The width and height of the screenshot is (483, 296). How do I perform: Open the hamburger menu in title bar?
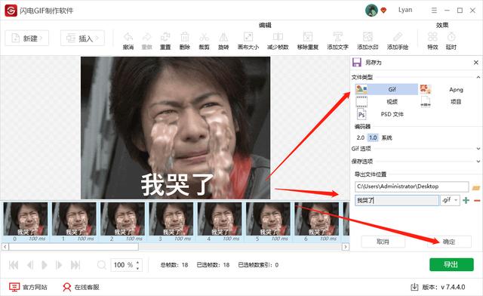coord(434,11)
